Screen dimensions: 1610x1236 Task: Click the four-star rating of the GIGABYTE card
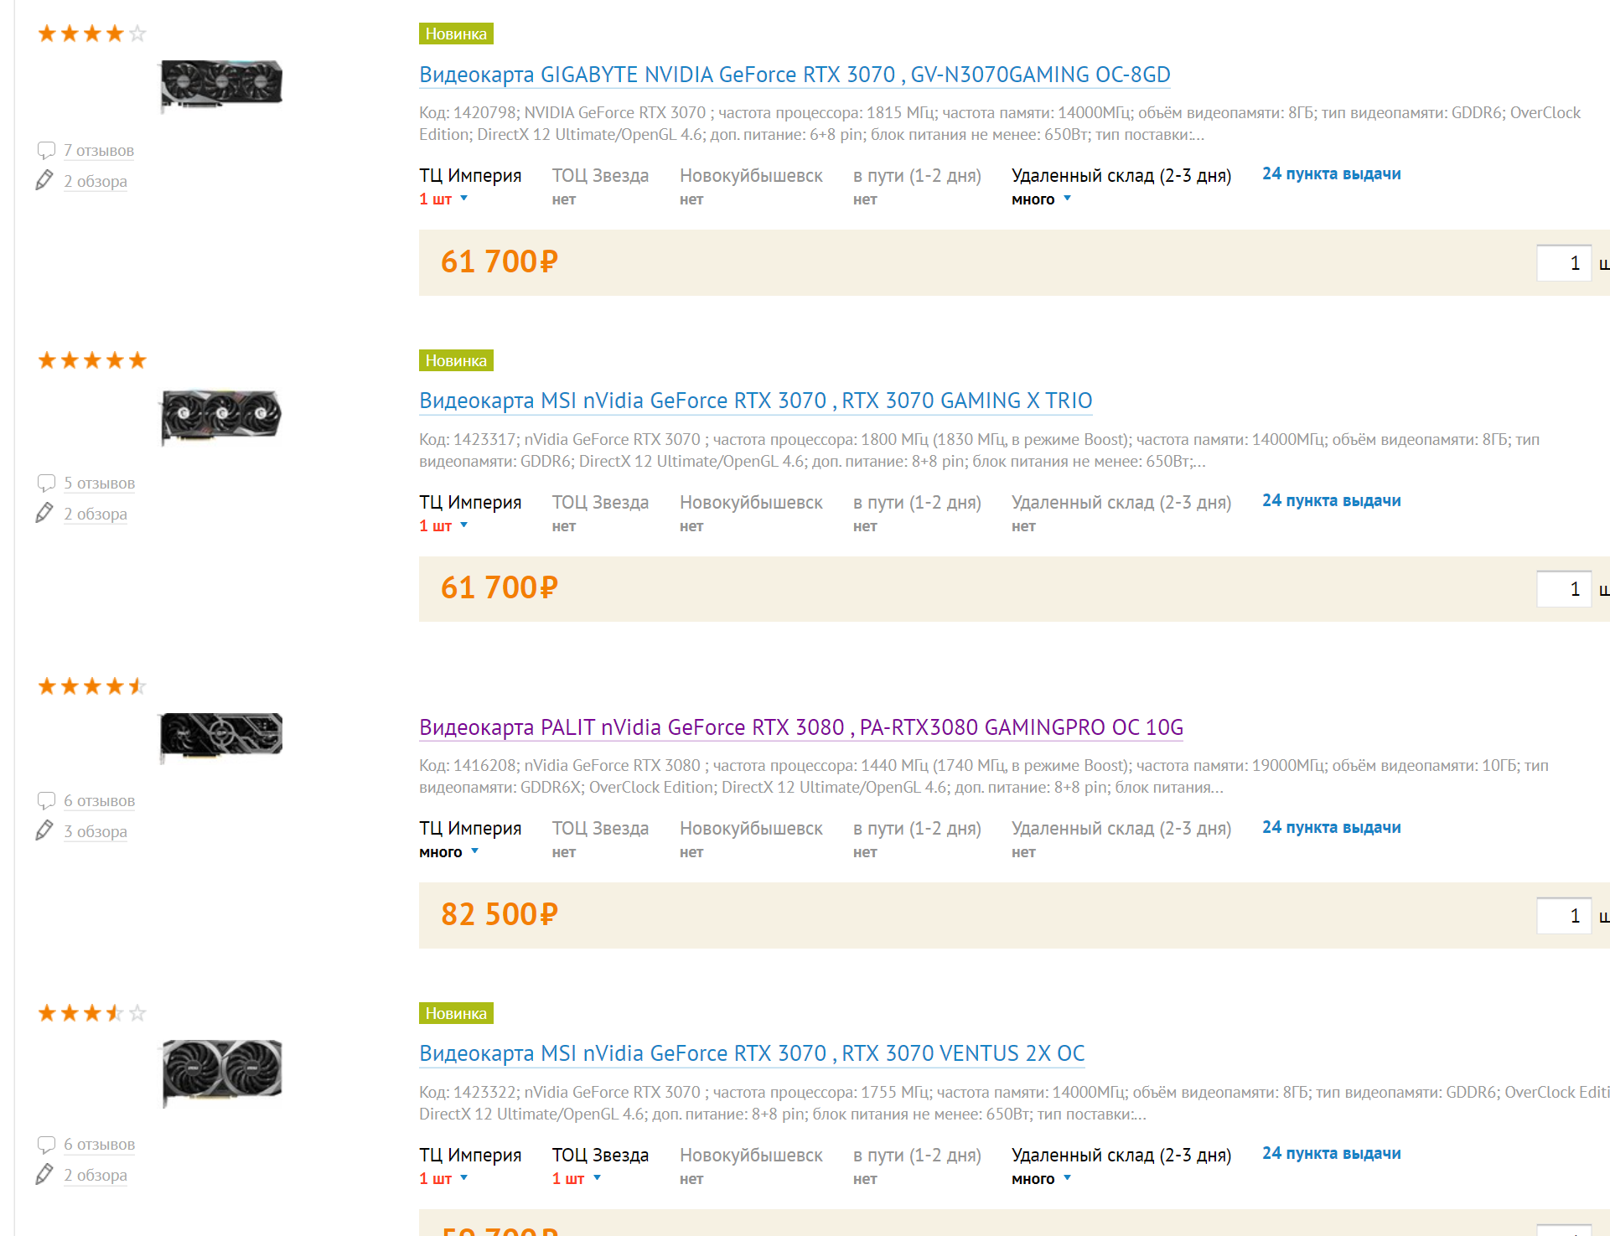click(92, 34)
